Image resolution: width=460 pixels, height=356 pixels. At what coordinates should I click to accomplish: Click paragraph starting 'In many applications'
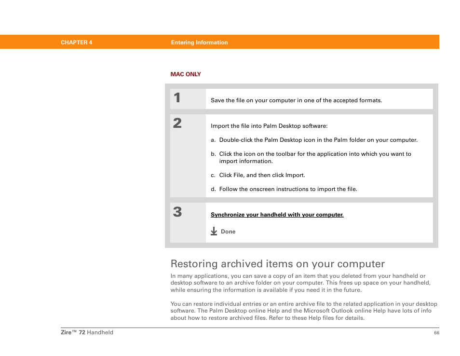(x=301, y=283)
